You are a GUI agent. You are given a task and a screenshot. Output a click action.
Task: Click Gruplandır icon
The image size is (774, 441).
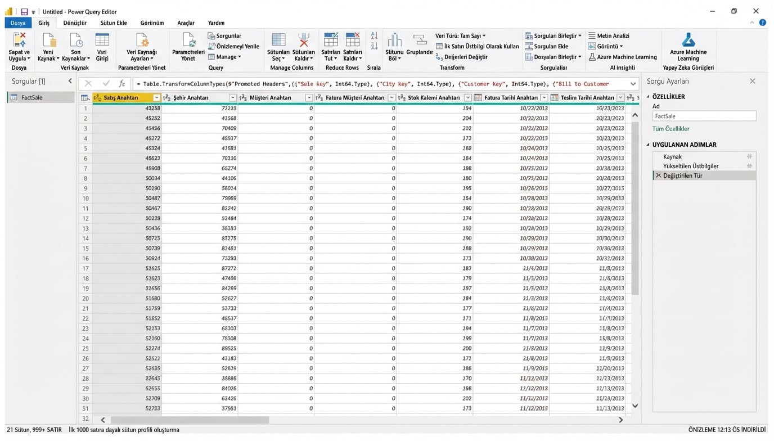[x=420, y=40]
